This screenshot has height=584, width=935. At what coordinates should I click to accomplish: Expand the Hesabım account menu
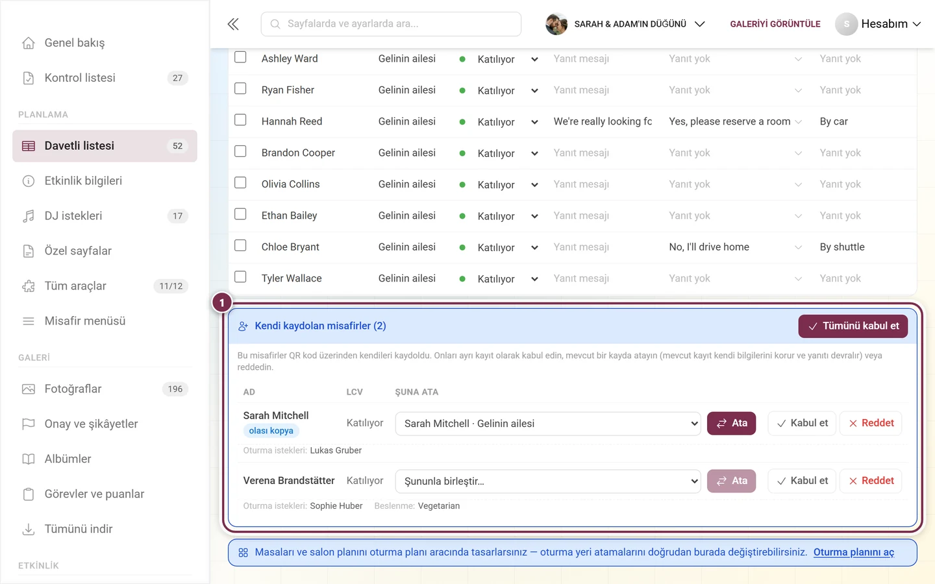tap(891, 24)
